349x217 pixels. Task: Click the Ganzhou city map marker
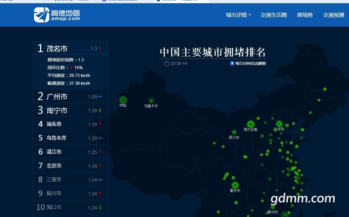coord(273,207)
